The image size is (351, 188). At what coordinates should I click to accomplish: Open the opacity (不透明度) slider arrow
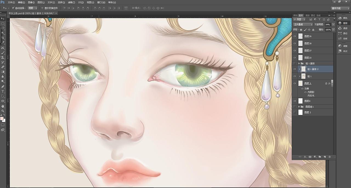coord(333,25)
